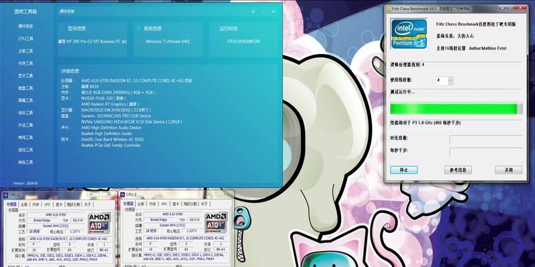Open 测试分数 tab in left CPU-Z
Viewport: 535px width, 267px height.
73,205
